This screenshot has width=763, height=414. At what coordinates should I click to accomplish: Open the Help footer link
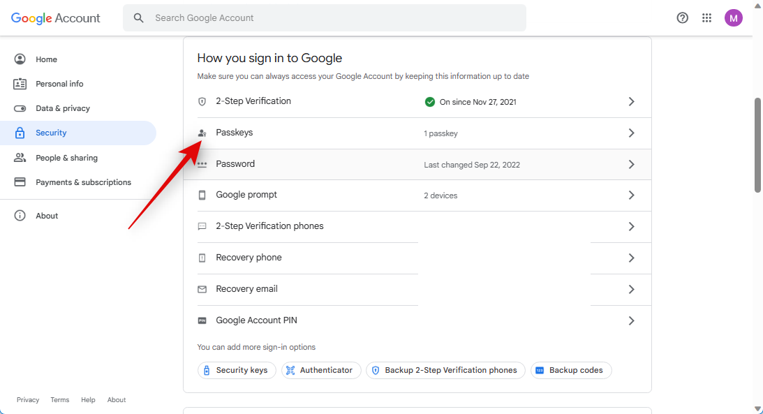click(88, 400)
